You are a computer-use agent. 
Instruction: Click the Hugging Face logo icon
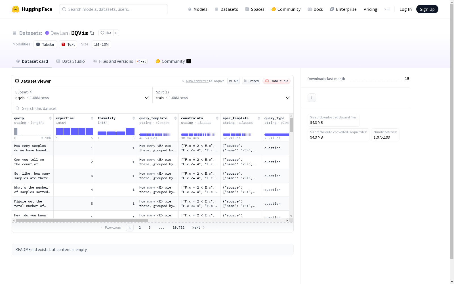tap(16, 9)
